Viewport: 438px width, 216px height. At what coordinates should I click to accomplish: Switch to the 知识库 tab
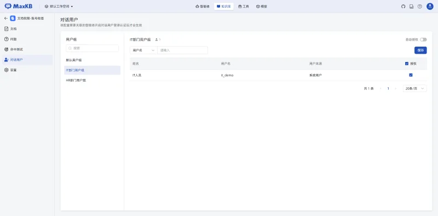coord(224,7)
